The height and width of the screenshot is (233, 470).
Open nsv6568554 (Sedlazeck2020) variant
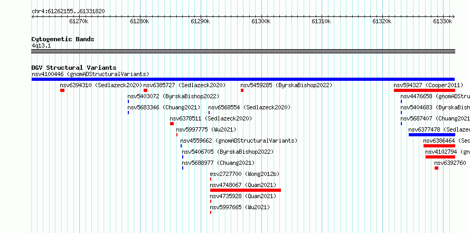pos(249,107)
